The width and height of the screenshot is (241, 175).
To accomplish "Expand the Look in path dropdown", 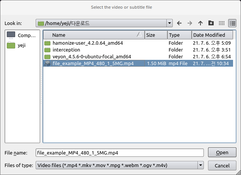I will [169, 23].
